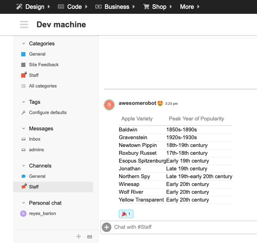Click the 3:23 pm message timestamp

(x=171, y=103)
